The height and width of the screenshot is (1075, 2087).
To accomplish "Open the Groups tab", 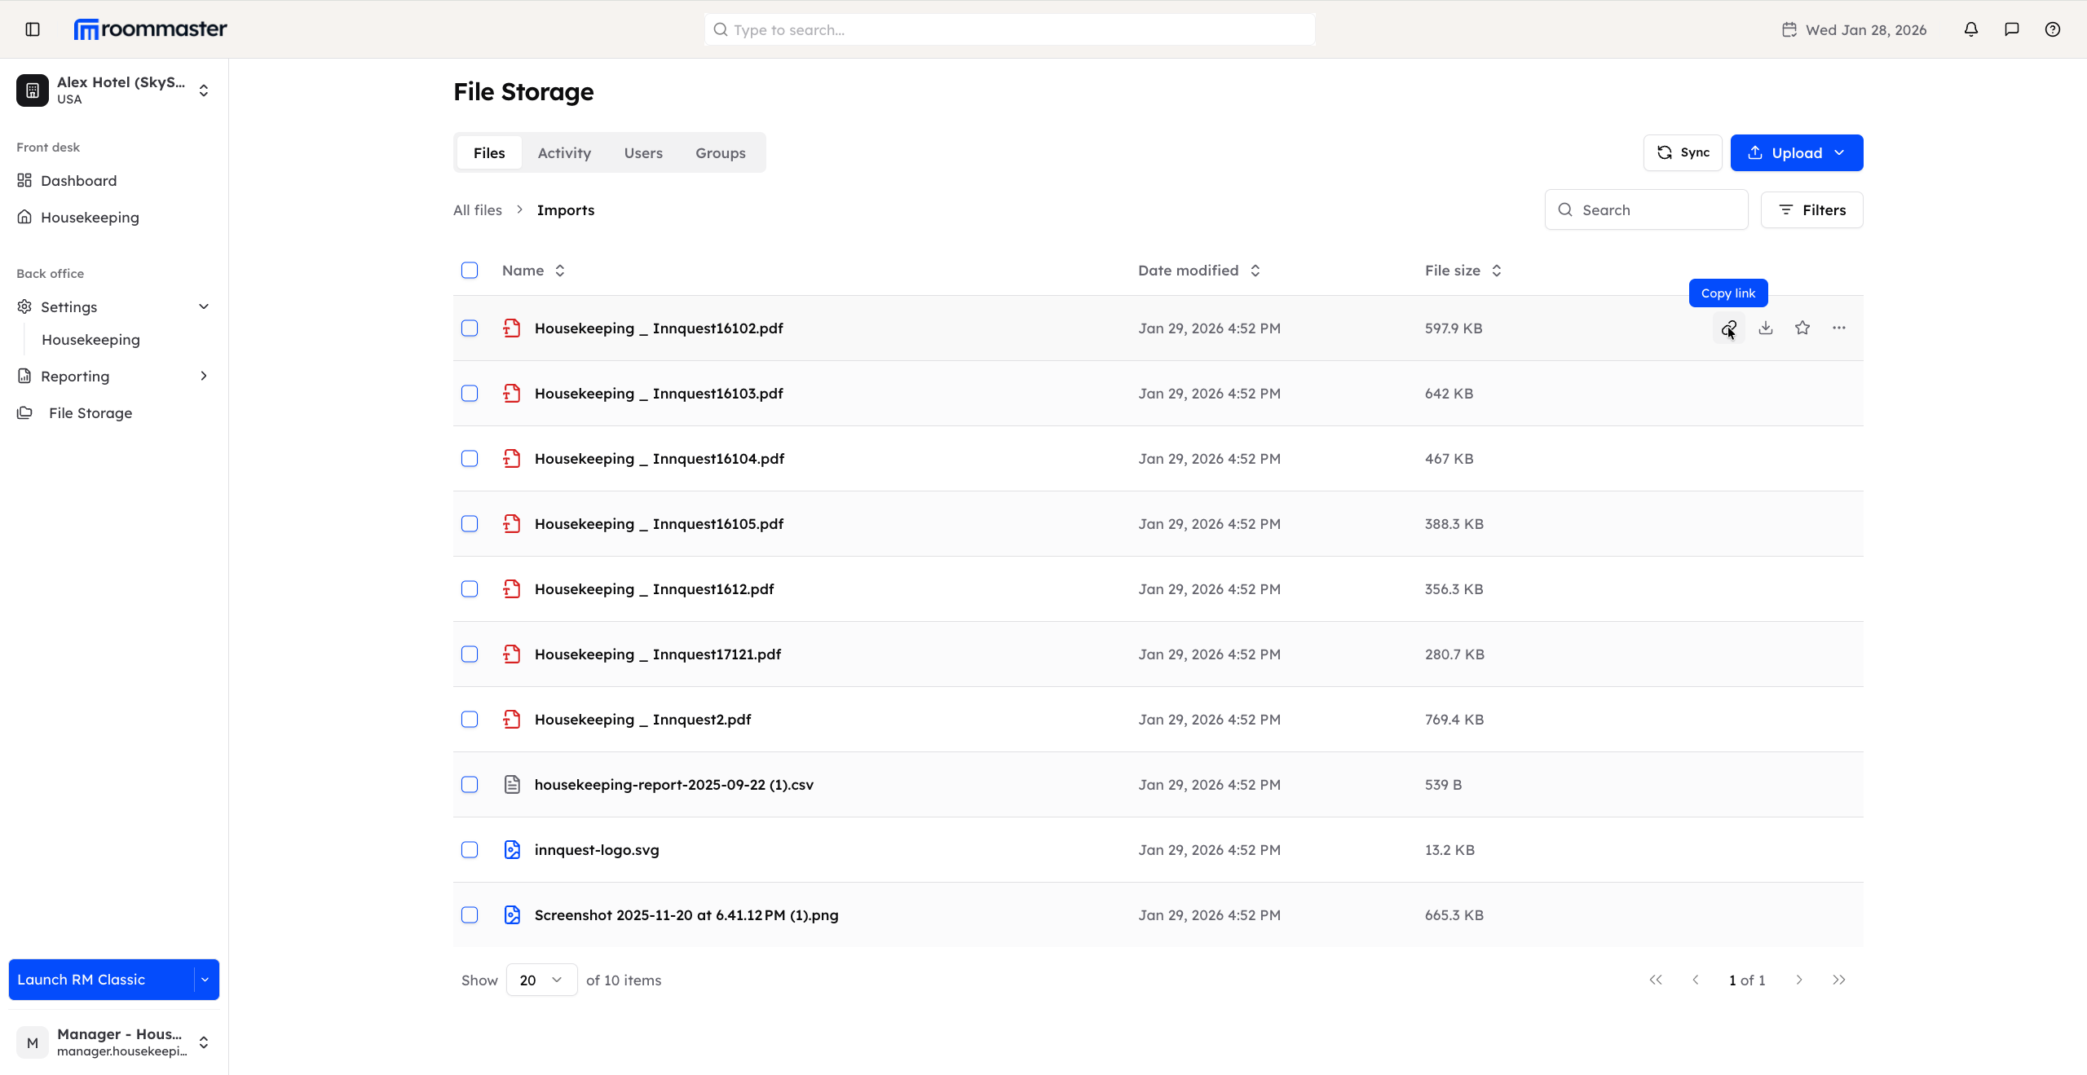I will (720, 152).
